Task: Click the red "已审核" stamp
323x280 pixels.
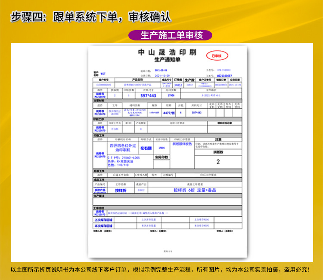Action: click(217, 56)
